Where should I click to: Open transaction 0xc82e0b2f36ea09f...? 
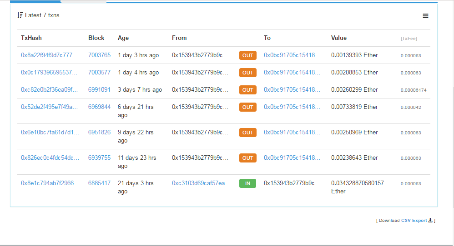click(49, 90)
